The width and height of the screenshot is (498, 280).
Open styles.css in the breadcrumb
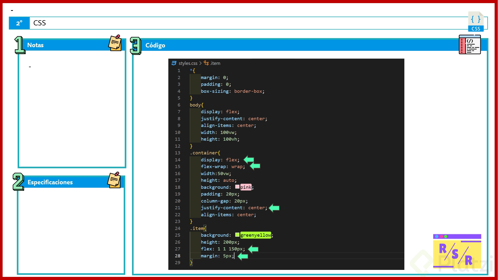coord(188,63)
